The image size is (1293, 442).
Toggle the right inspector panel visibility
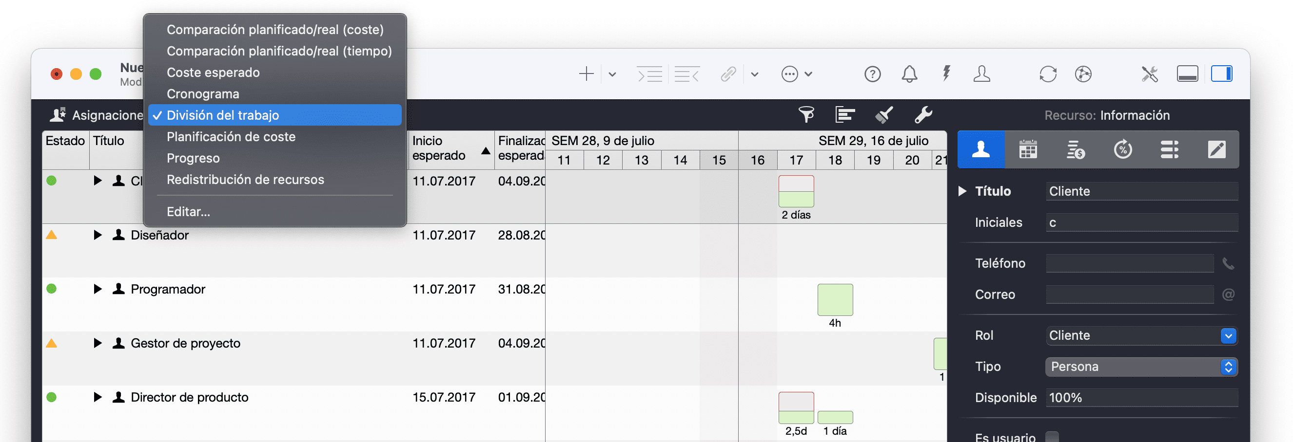[x=1223, y=73]
